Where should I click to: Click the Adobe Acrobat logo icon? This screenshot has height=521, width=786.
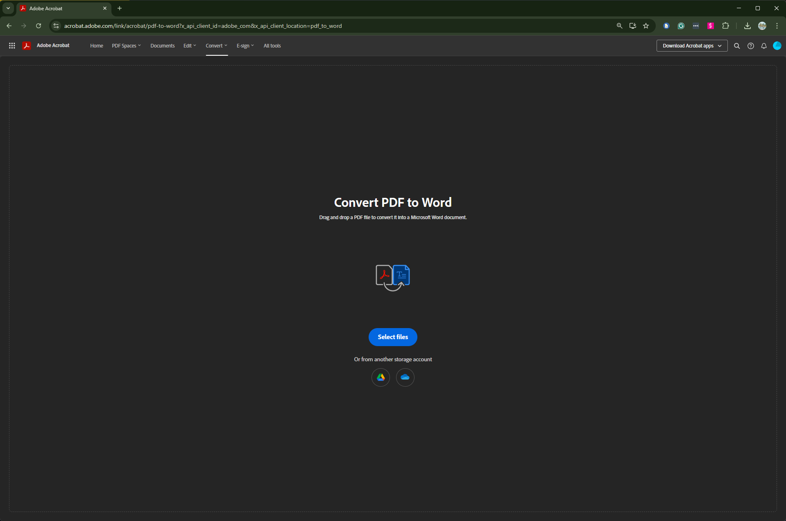[x=27, y=46]
